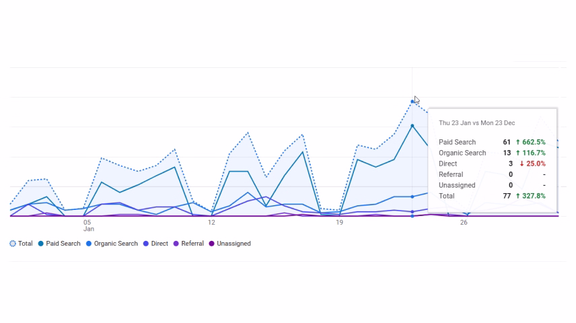
Task: Click the Organic Search row in tooltip
Action: pos(493,153)
